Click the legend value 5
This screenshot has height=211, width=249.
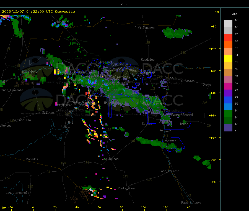pos(235,131)
